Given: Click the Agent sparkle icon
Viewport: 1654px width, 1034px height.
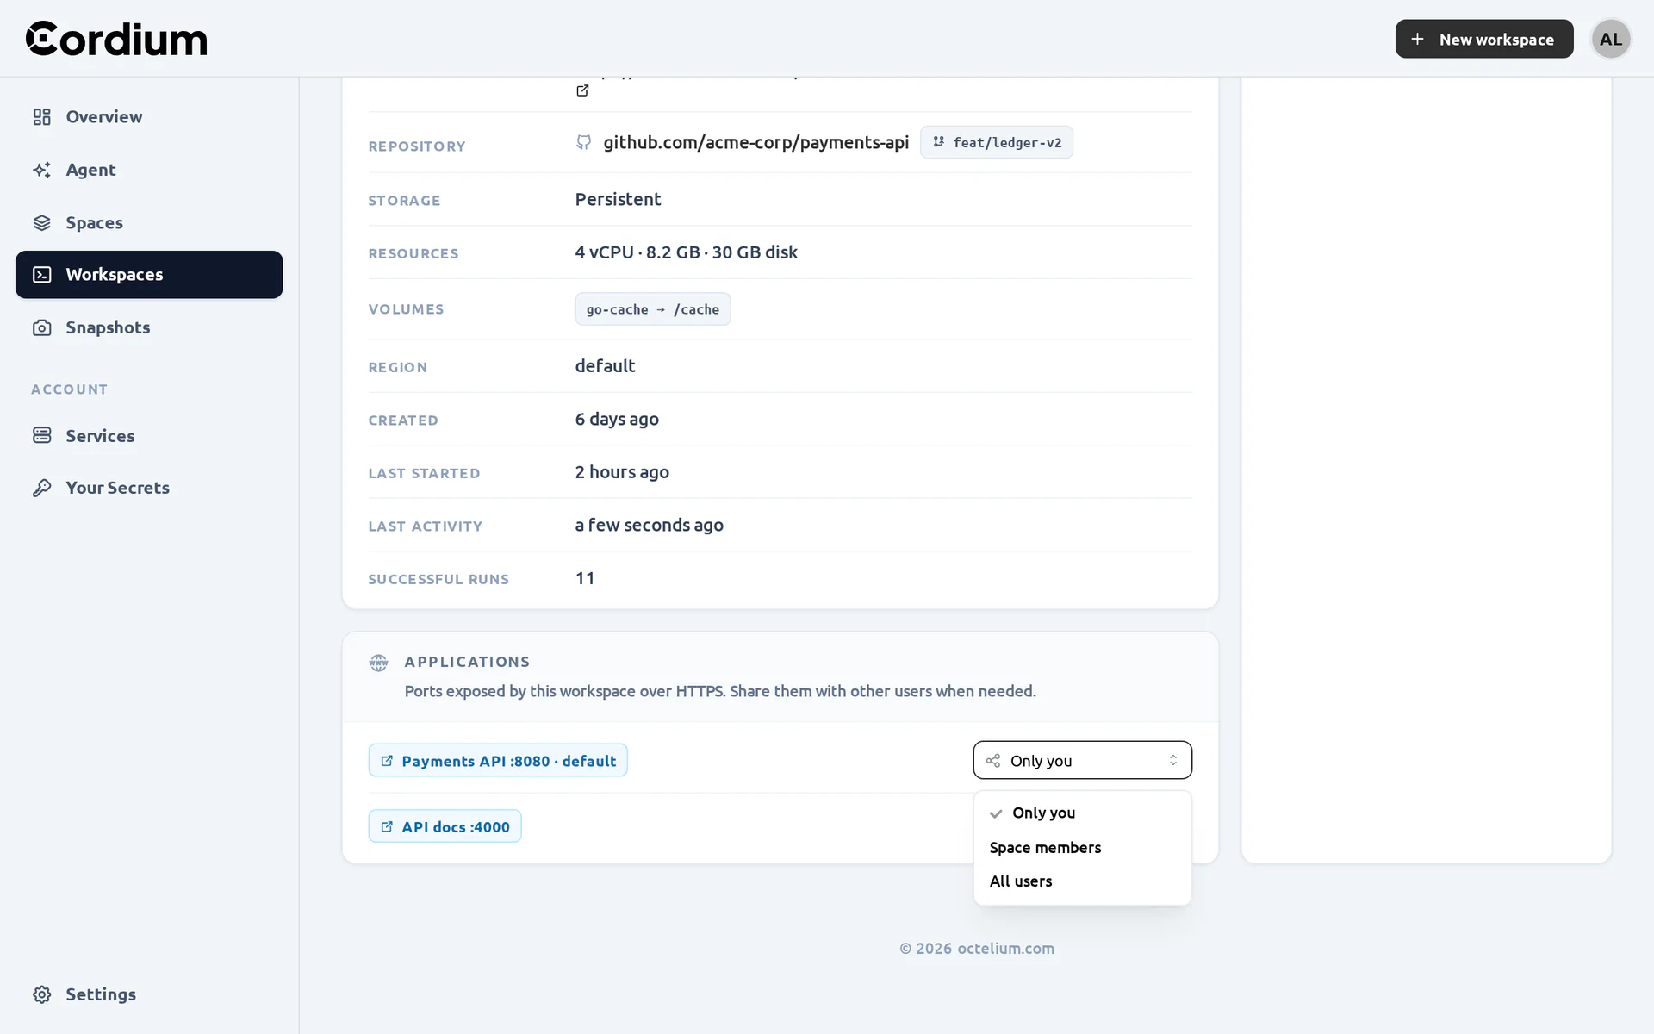Looking at the screenshot, I should 42,170.
